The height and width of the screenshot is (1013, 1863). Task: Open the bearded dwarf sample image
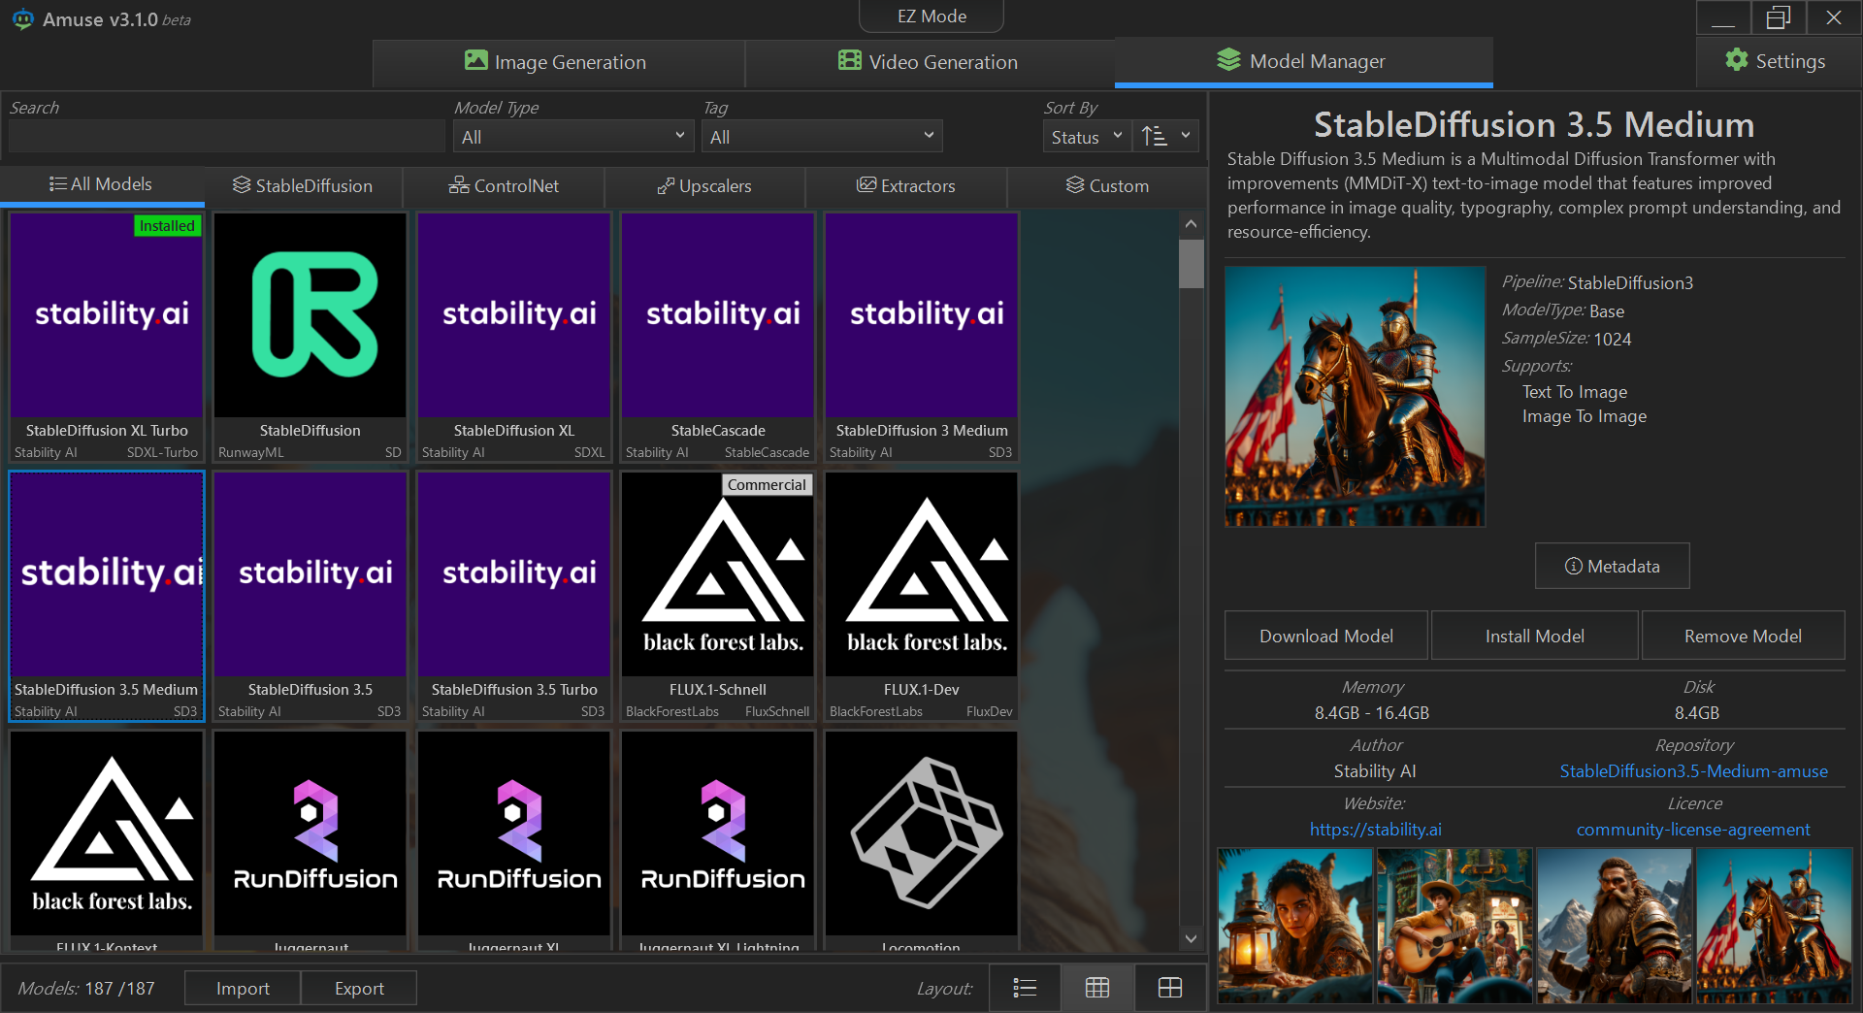click(1615, 926)
